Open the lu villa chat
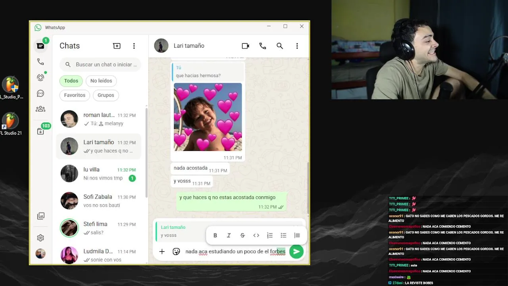 pyautogui.click(x=99, y=174)
